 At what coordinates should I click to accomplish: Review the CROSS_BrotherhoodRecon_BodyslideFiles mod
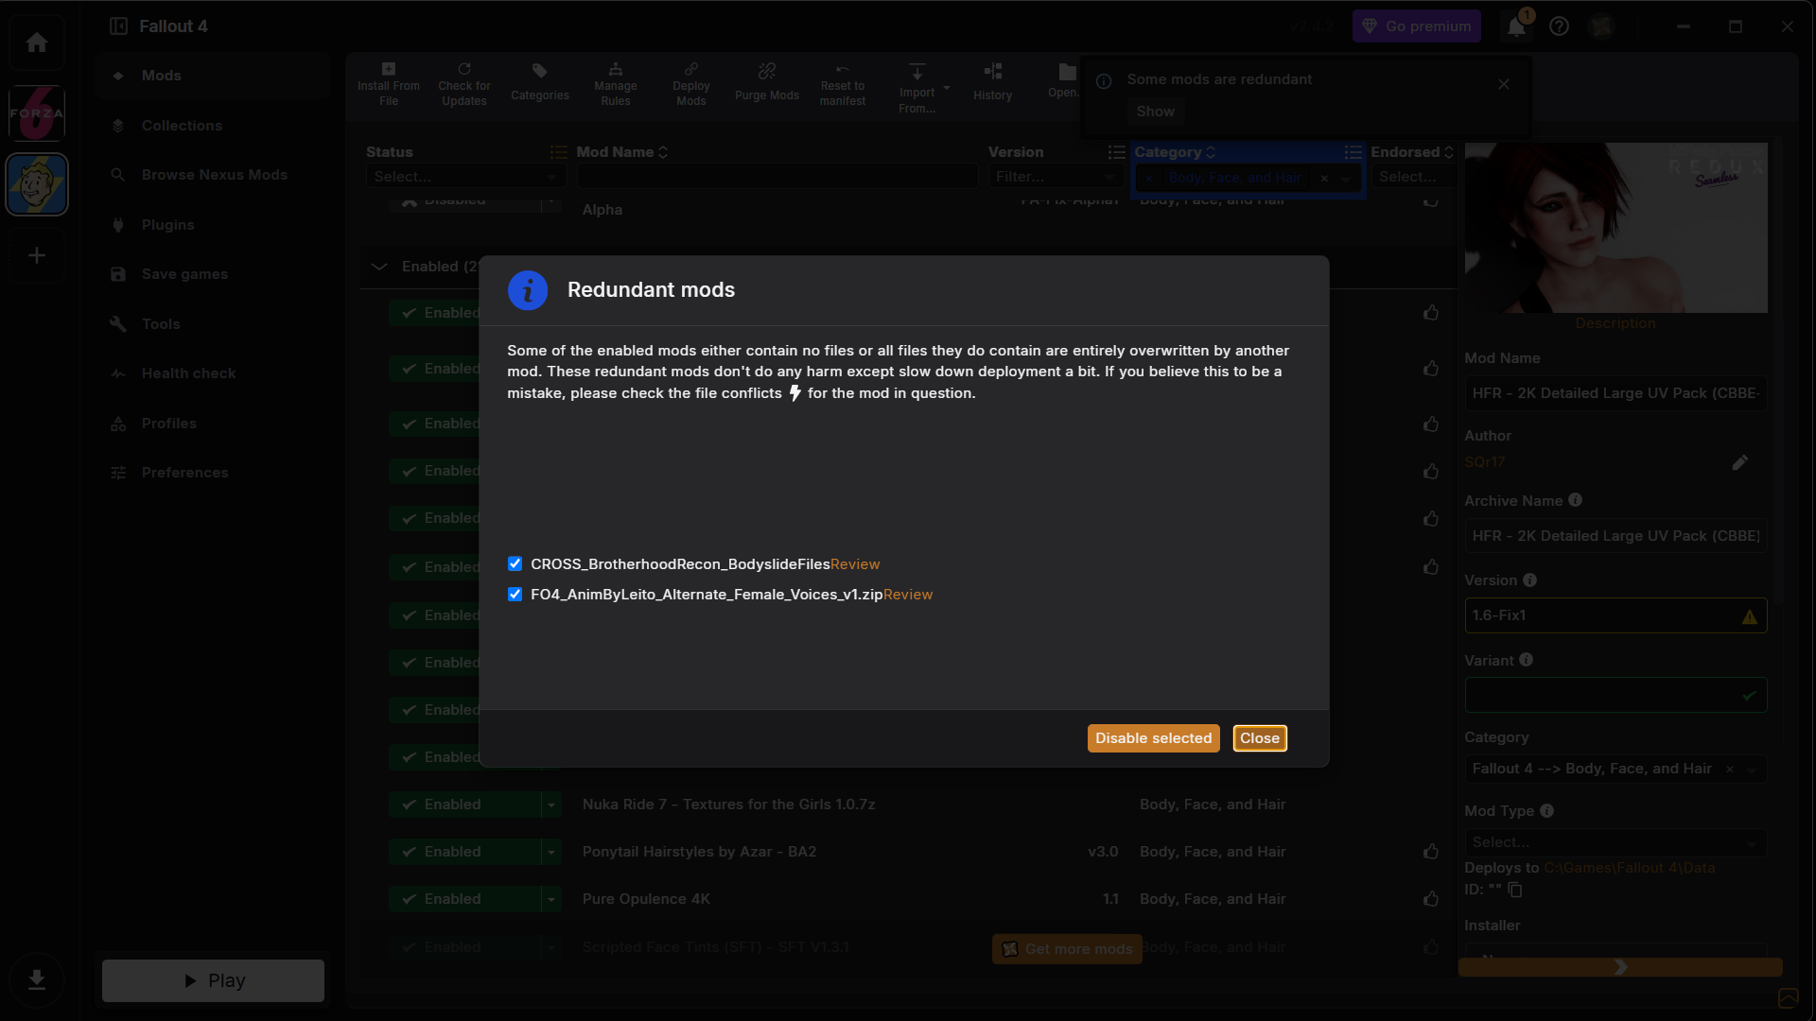pos(855,564)
